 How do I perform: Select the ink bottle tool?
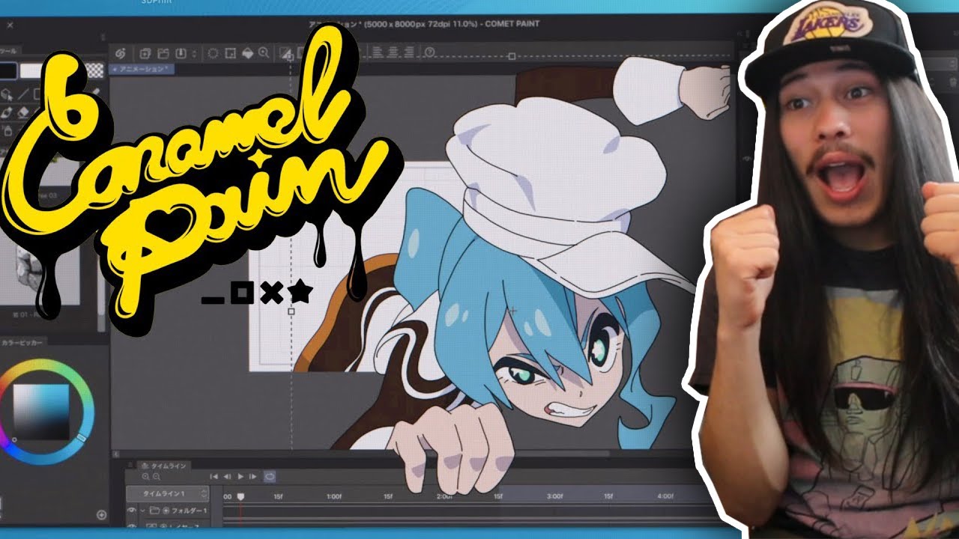click(x=7, y=131)
